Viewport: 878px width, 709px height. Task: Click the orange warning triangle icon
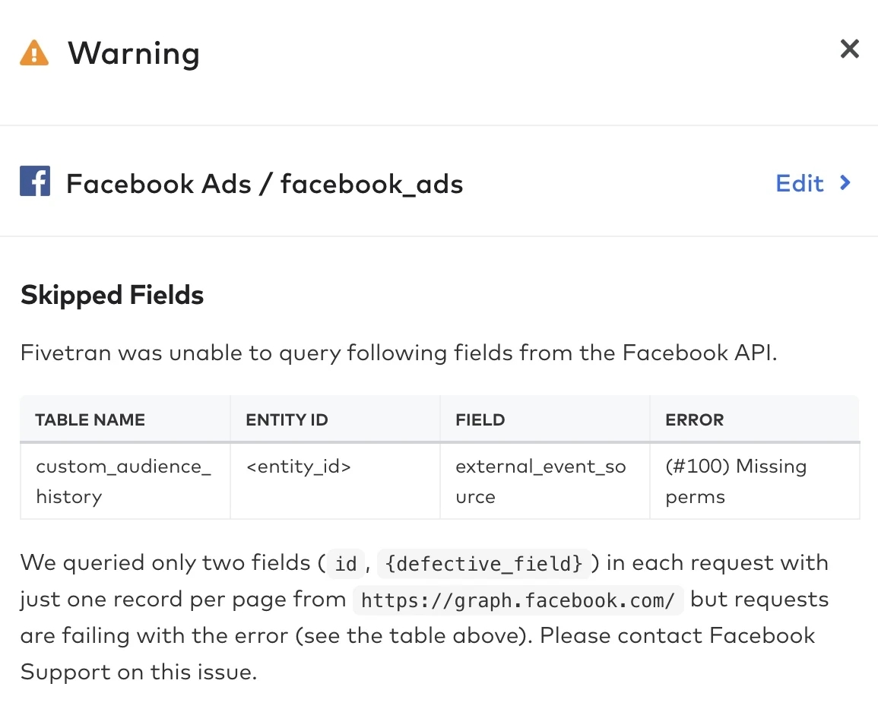[x=34, y=53]
